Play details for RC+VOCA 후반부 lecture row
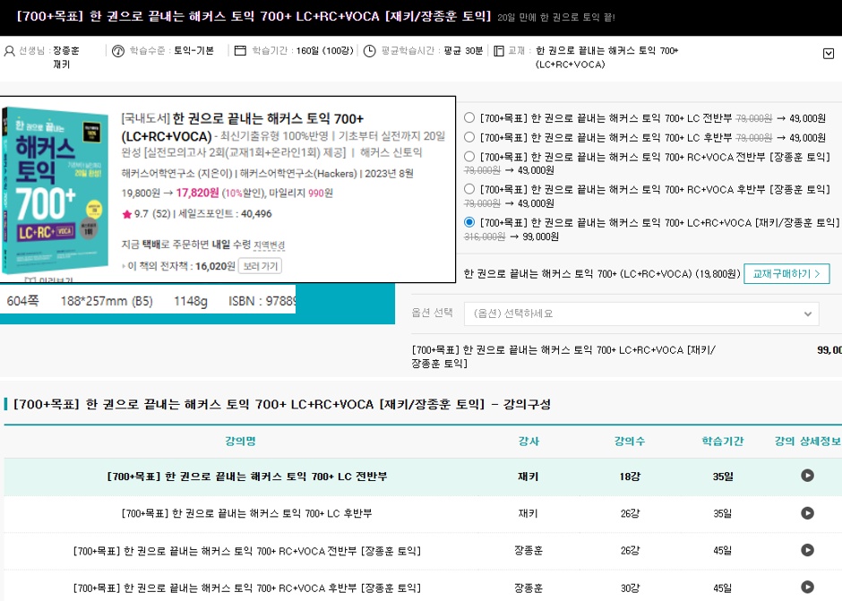The image size is (842, 601). 807,587
